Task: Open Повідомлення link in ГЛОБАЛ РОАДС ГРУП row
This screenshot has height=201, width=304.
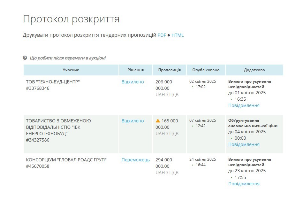Action: 244,184
